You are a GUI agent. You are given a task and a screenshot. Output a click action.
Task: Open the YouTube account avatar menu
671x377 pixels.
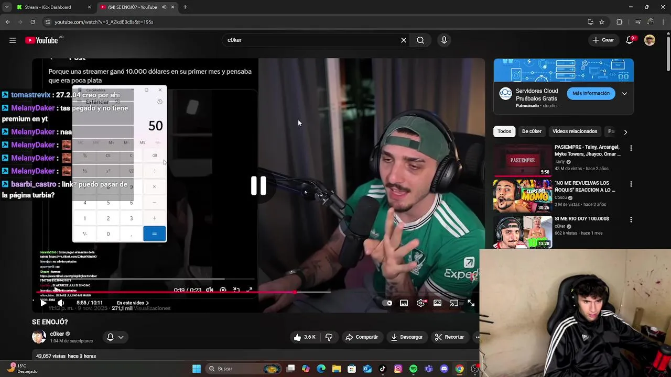(650, 40)
